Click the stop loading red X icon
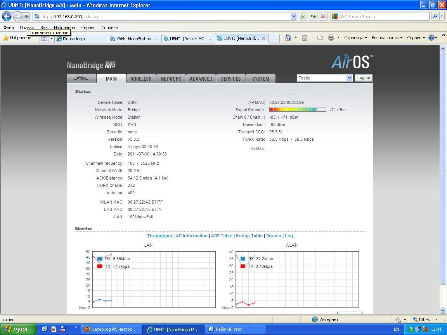 tap(323, 16)
